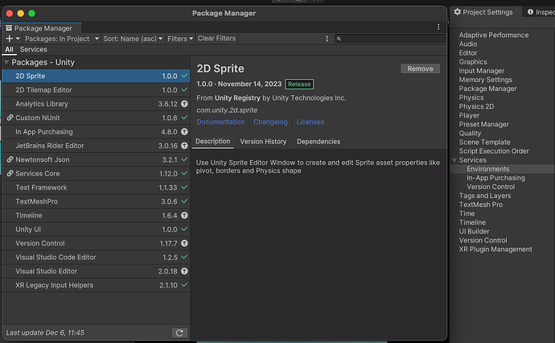Open the Package Manager window kebab menu

[x=437, y=27]
